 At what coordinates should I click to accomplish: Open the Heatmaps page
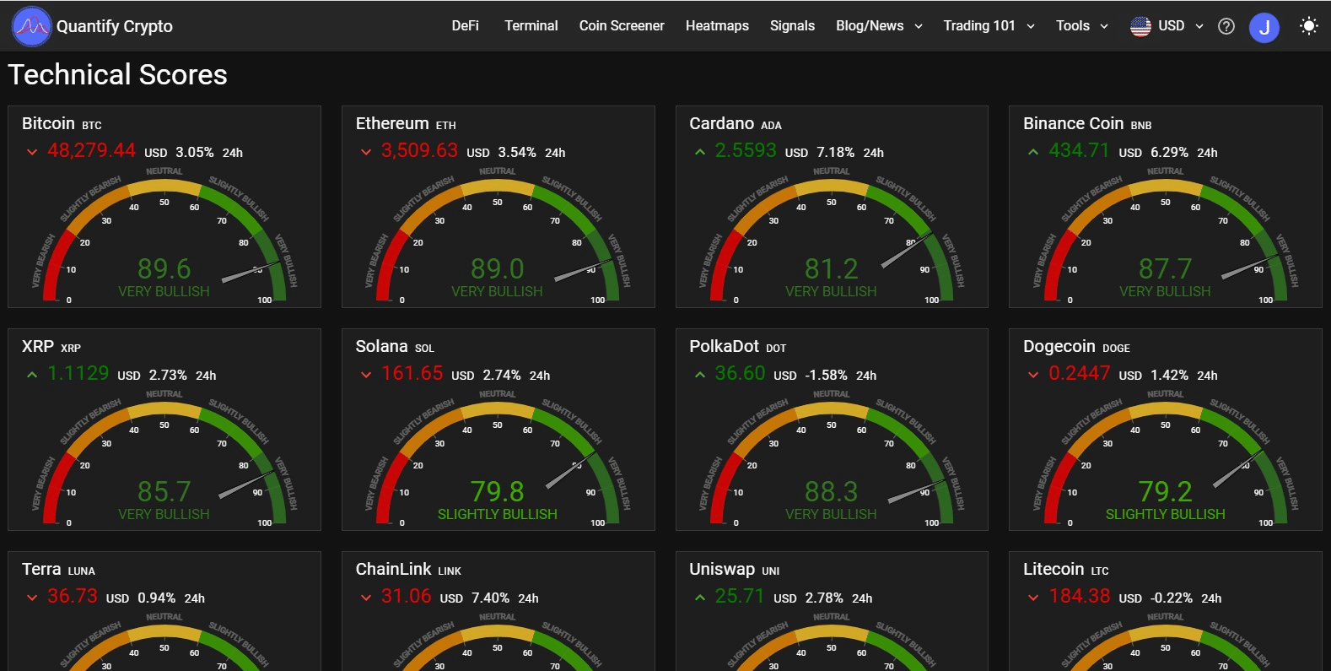click(717, 26)
